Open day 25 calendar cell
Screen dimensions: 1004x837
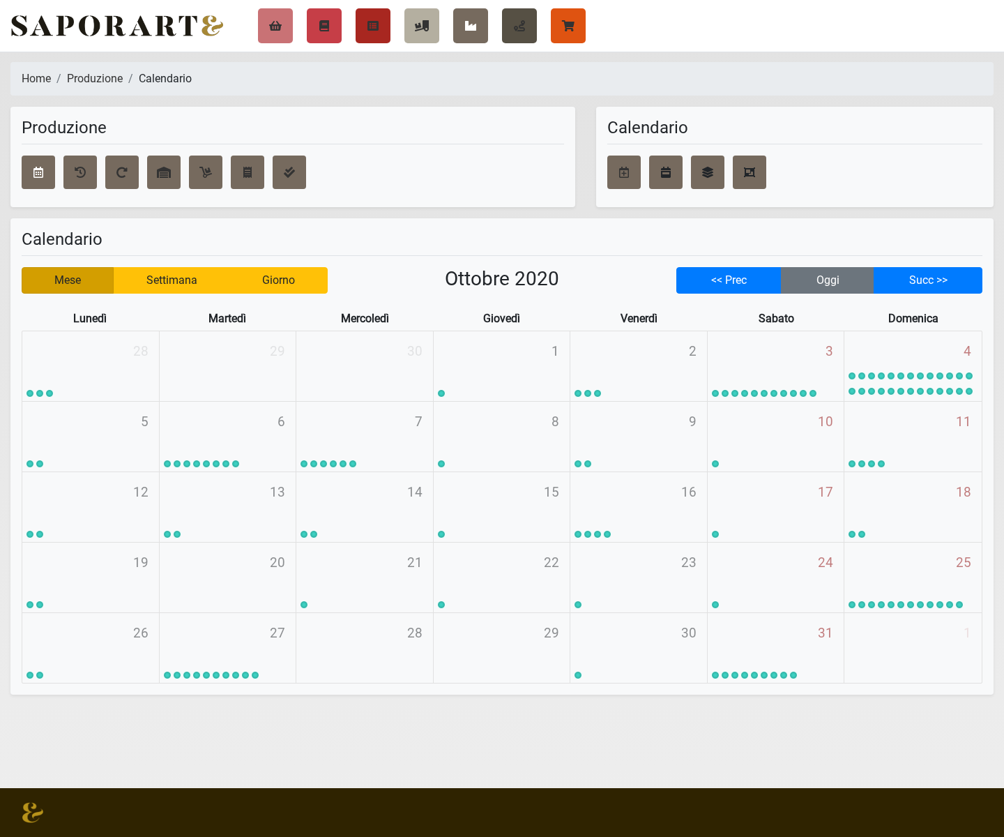pyautogui.click(x=913, y=578)
